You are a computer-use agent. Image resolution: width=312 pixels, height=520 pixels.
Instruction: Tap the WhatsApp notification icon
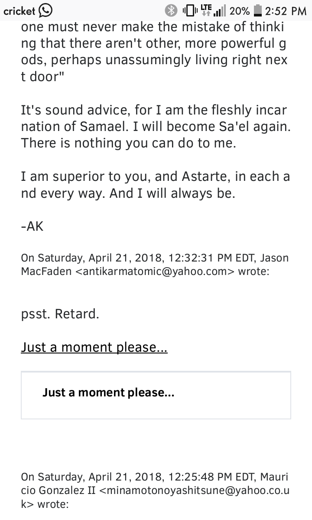[x=45, y=10]
